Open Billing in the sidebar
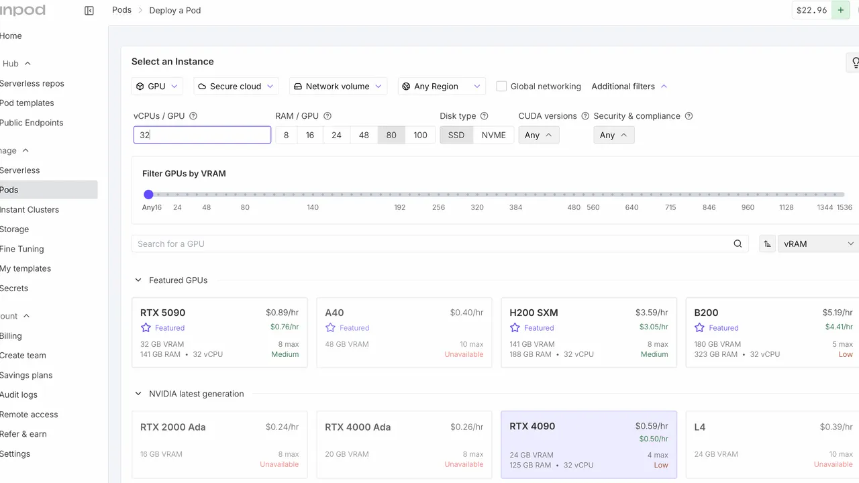The image size is (859, 483). [11, 336]
